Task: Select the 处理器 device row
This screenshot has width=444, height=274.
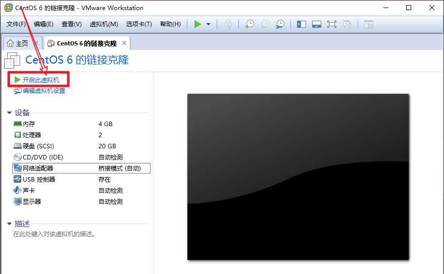Action: click(81, 135)
